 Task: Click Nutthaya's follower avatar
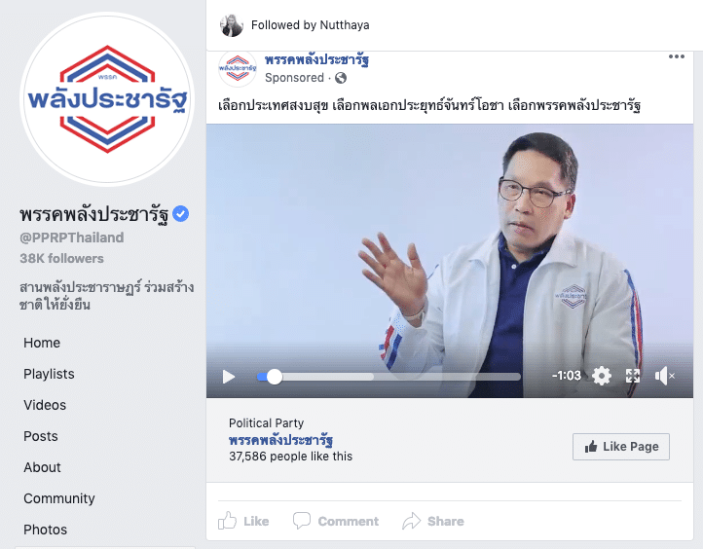232,25
